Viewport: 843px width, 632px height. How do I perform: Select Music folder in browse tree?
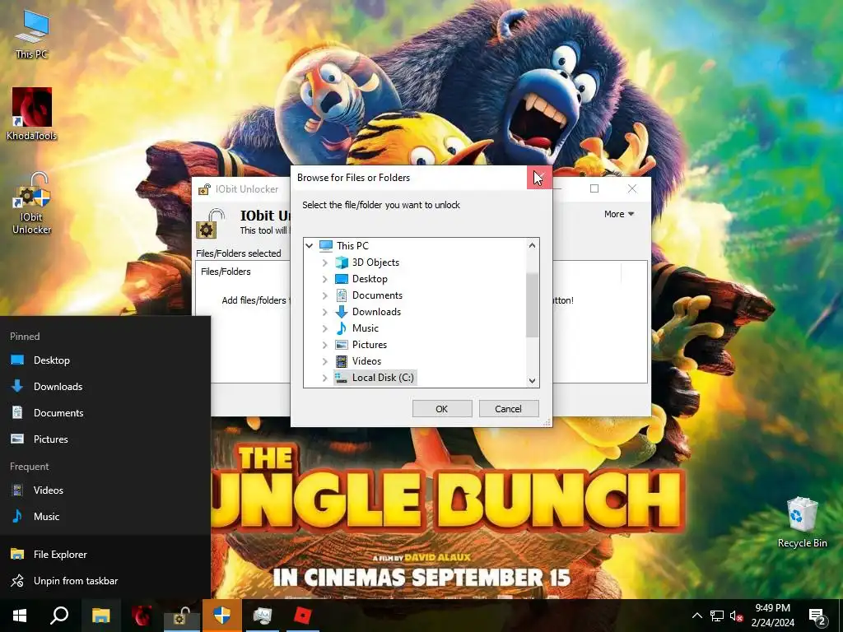click(357, 328)
